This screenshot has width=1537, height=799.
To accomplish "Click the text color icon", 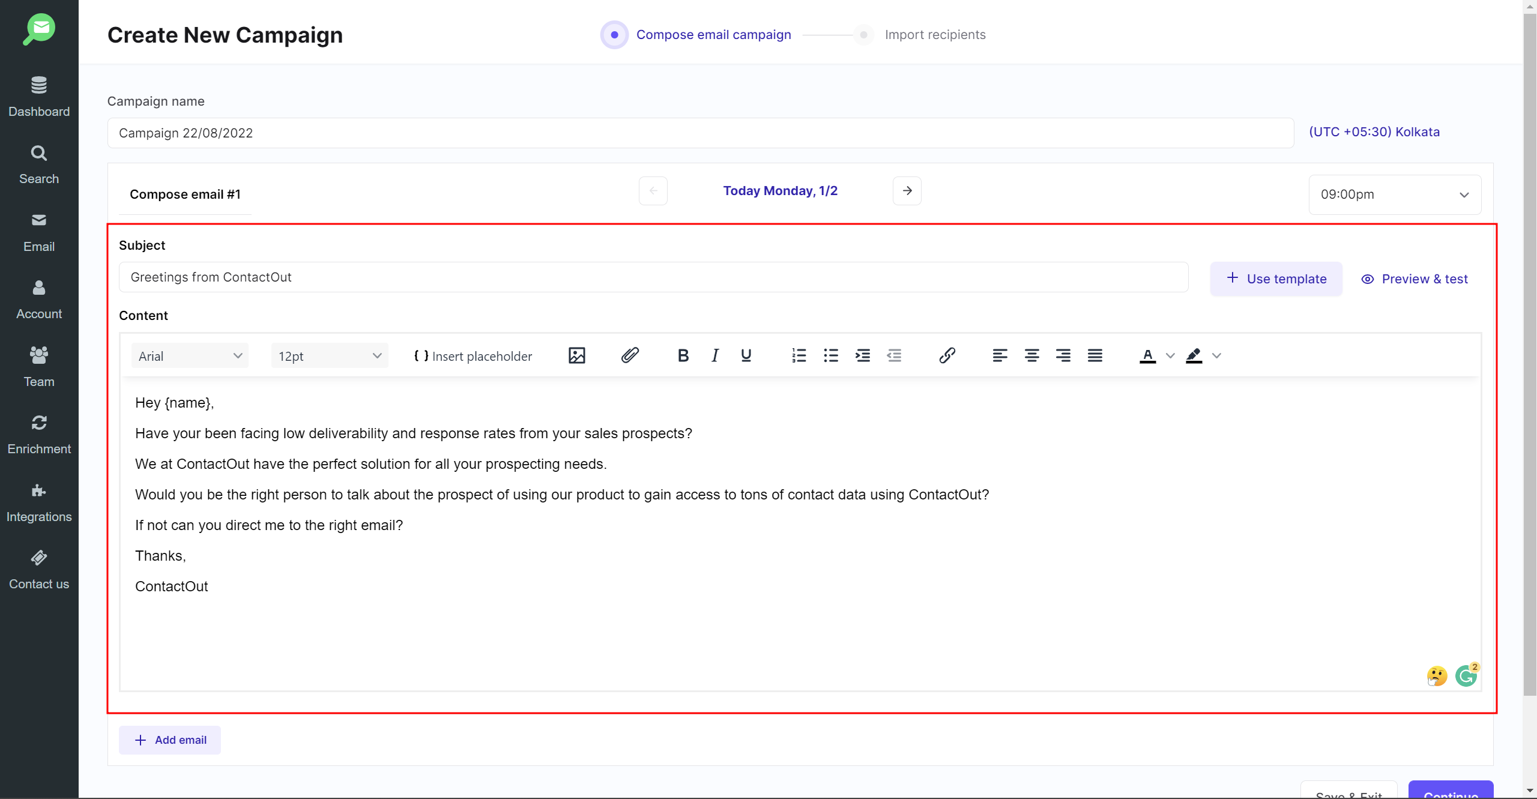I will click(x=1147, y=356).
